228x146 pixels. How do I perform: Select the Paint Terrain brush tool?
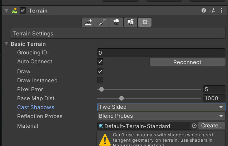click(102, 22)
